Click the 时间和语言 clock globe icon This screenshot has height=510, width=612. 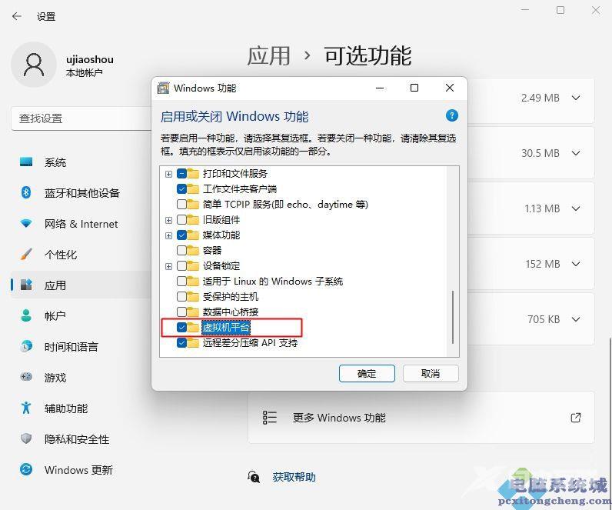(26, 346)
